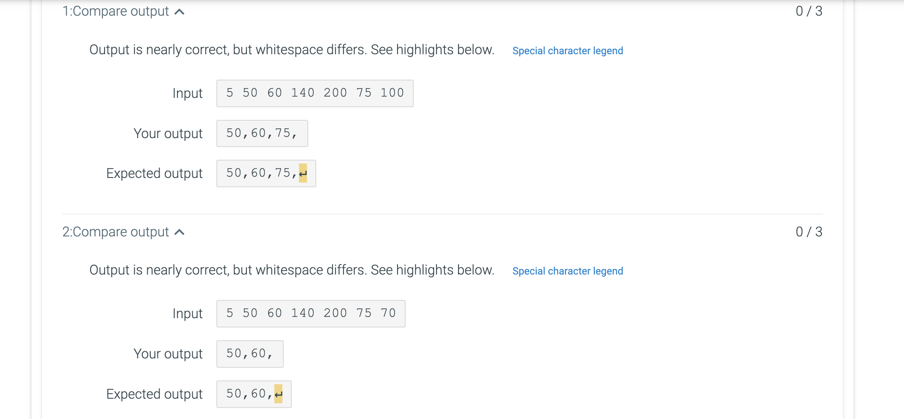Open the Special character legend for test 1
Screen dimensions: 904x419
(x=567, y=51)
